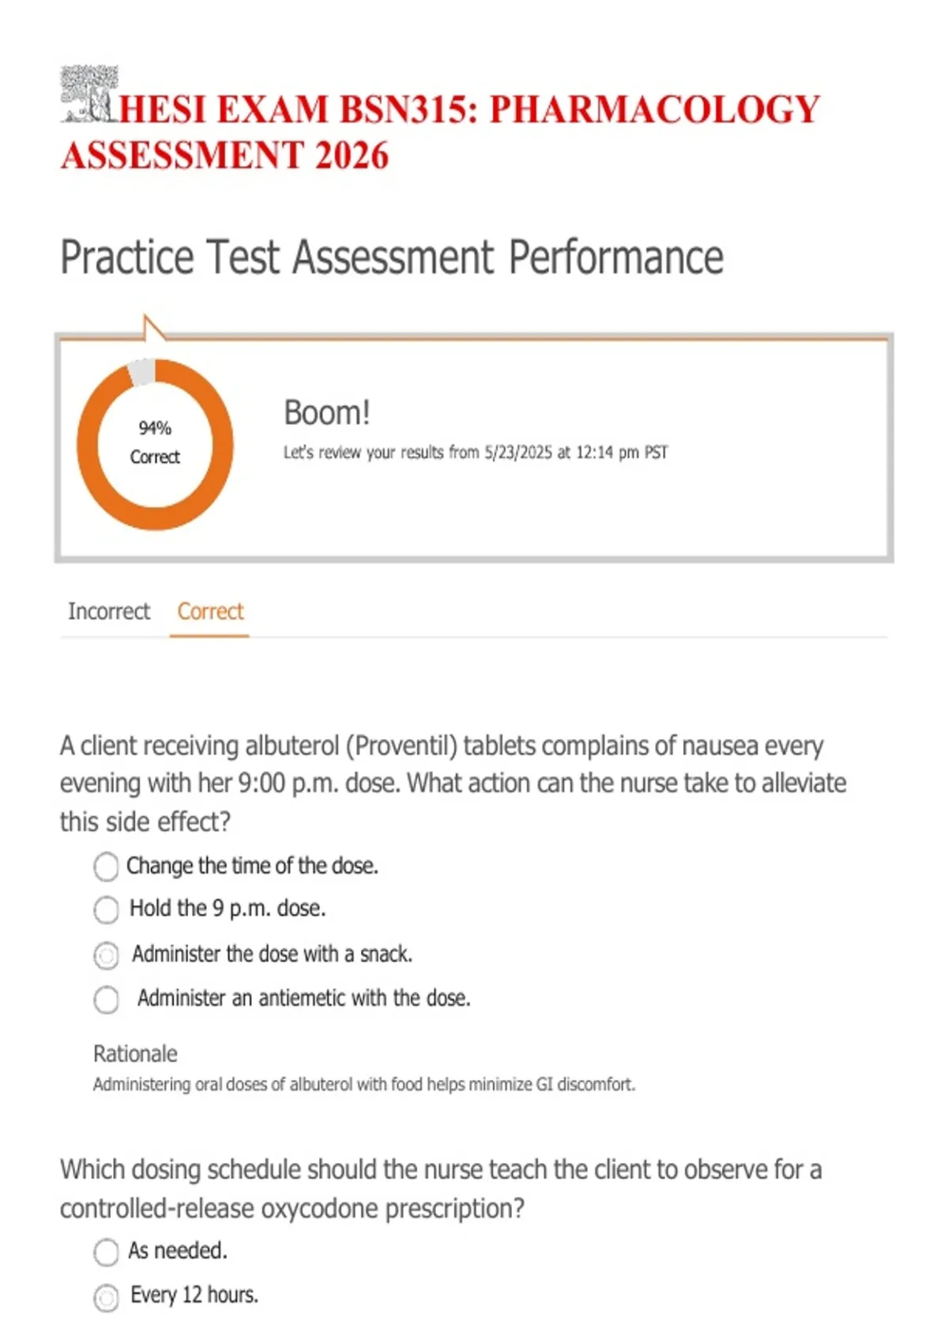Click the 'Boom!' results heading

coord(326,412)
